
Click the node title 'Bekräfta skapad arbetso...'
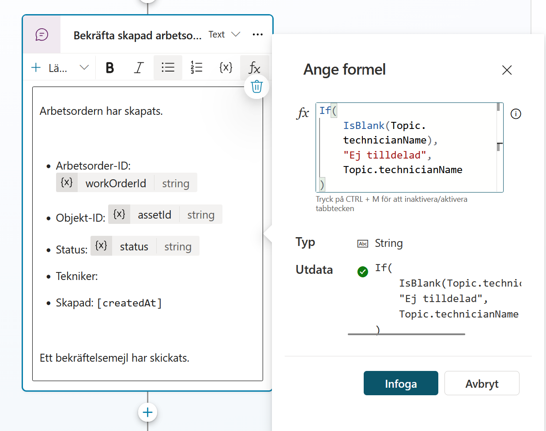click(x=137, y=35)
